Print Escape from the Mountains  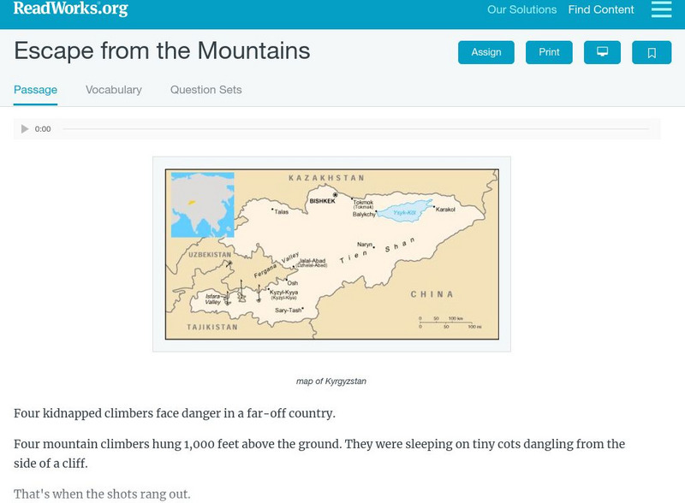coord(549,52)
